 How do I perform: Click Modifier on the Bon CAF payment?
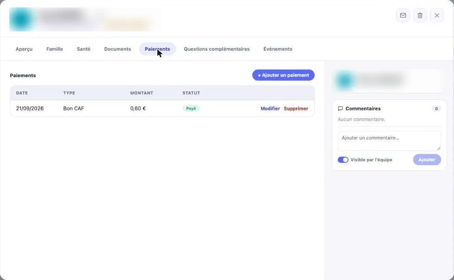(x=270, y=109)
